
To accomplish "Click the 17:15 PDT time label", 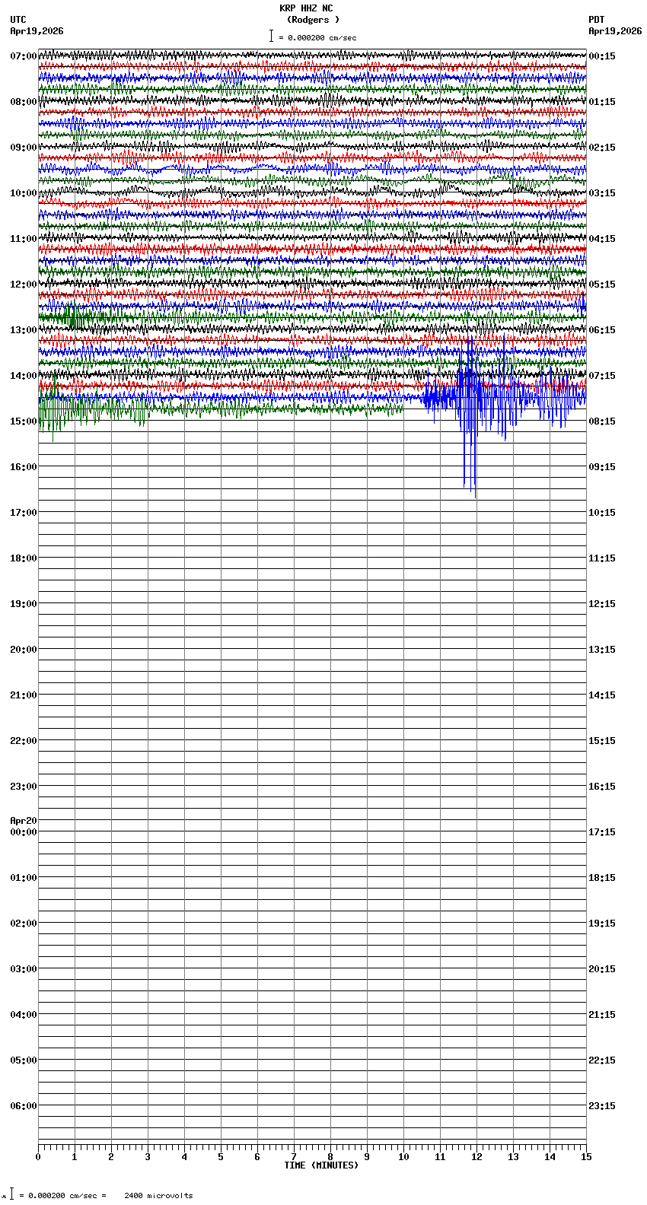I will (602, 832).
